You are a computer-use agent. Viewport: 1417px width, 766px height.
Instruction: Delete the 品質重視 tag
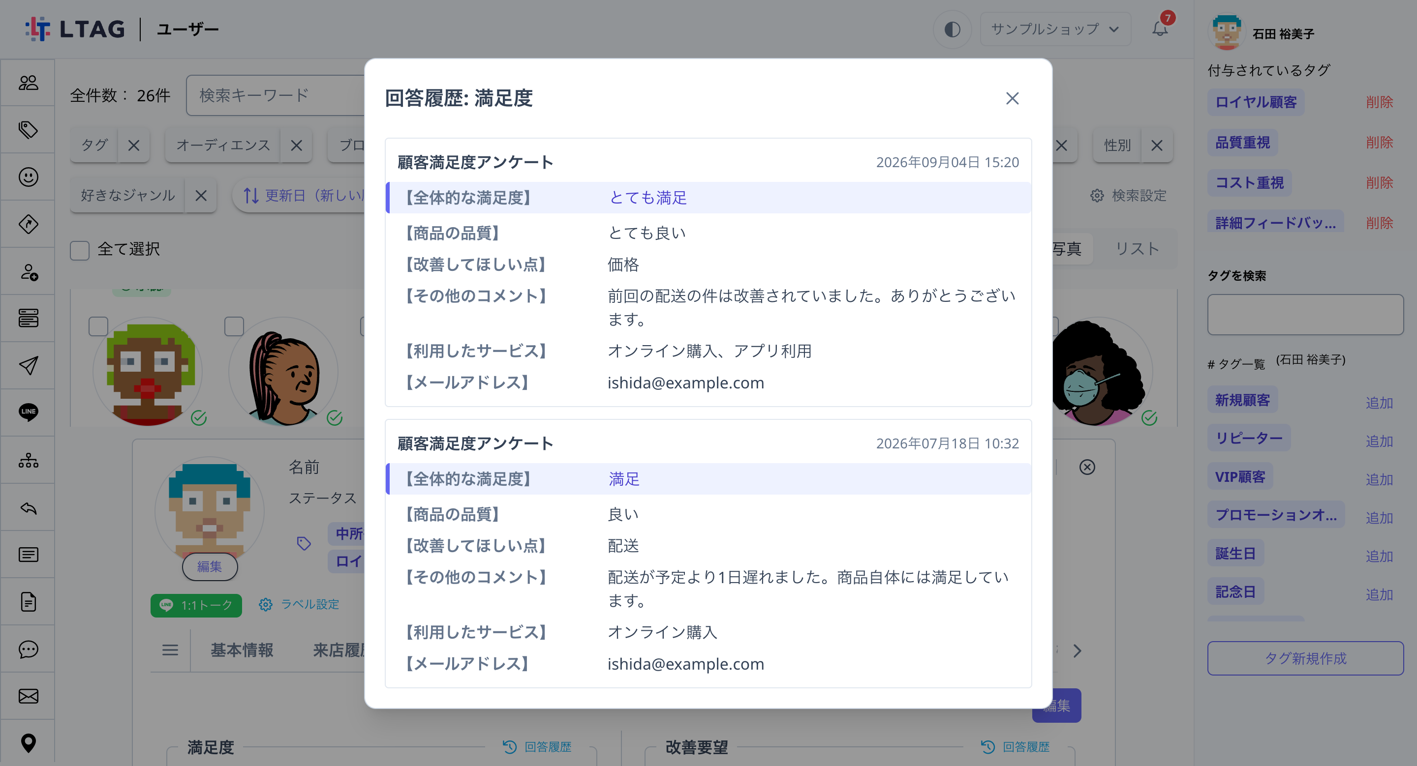point(1380,142)
